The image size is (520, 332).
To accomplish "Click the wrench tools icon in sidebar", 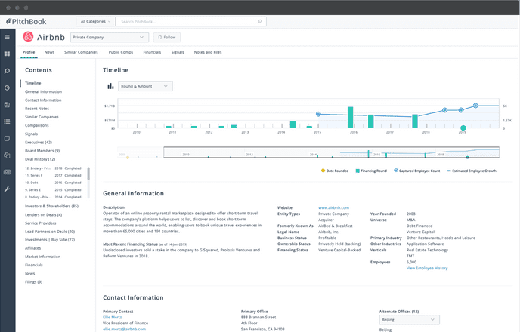I will point(7,189).
